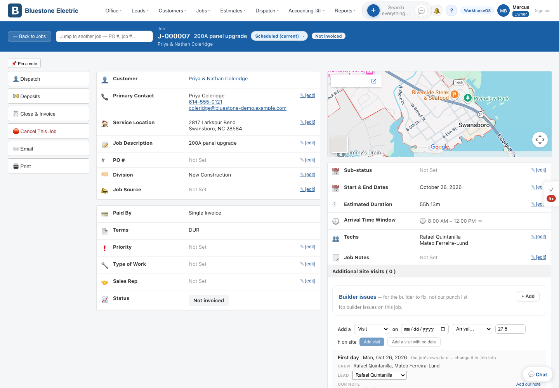The width and height of the screenshot is (559, 388).
Task: Click the Jump to another job field
Action: [104, 36]
